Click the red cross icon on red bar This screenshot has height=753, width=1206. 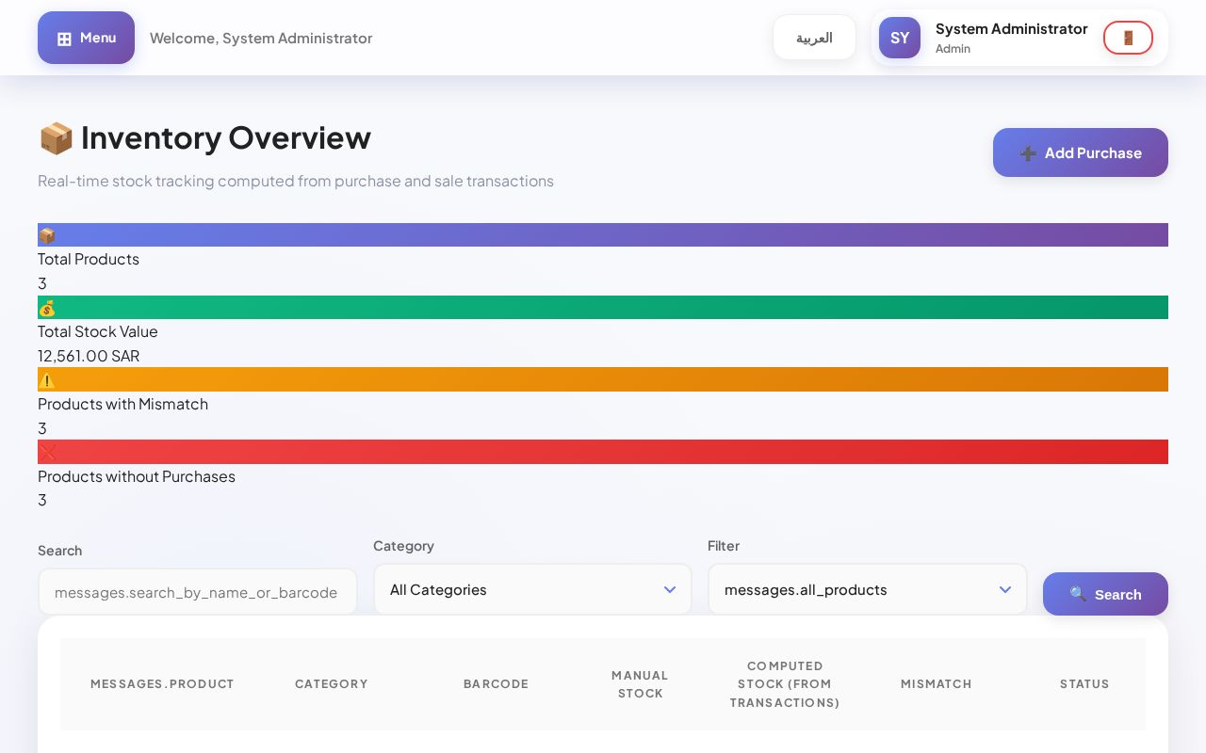click(47, 452)
